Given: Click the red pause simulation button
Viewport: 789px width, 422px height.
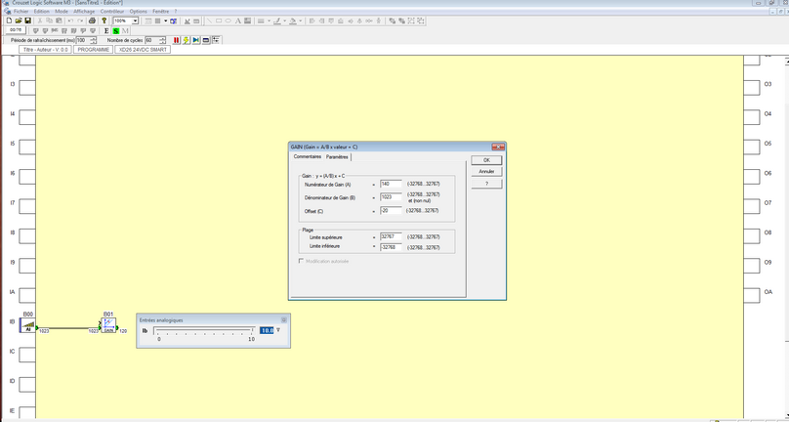Looking at the screenshot, I should pyautogui.click(x=177, y=40).
